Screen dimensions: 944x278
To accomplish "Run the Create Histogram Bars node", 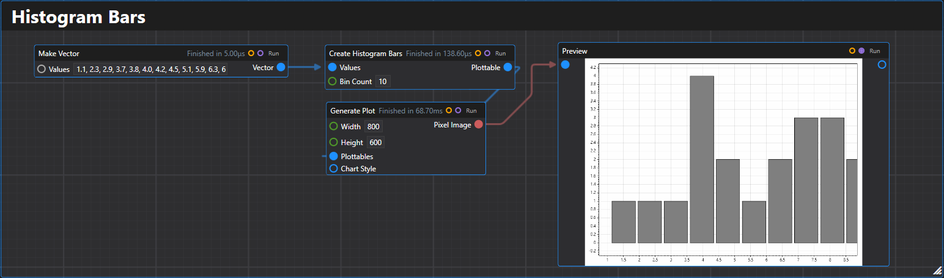I will [501, 54].
